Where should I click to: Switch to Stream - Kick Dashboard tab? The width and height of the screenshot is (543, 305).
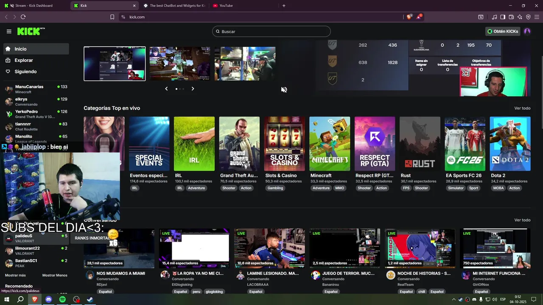point(35,6)
